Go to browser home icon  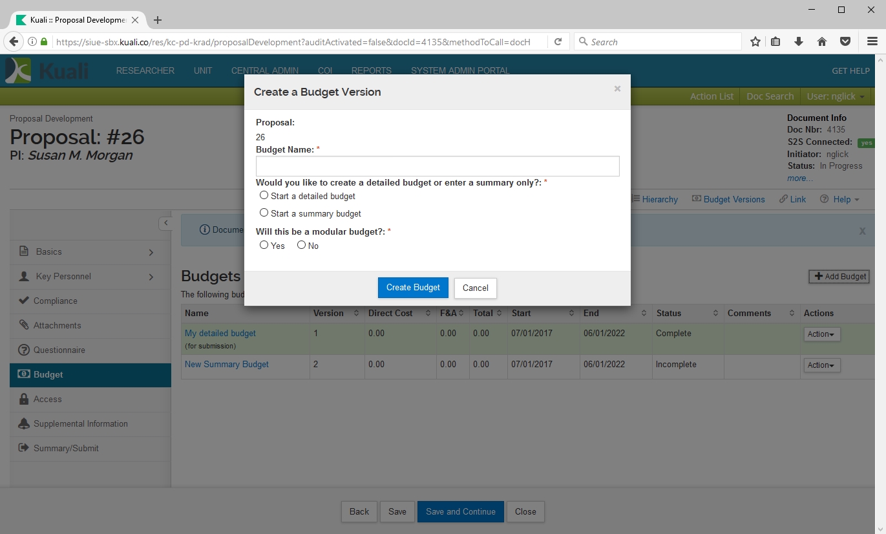822,42
